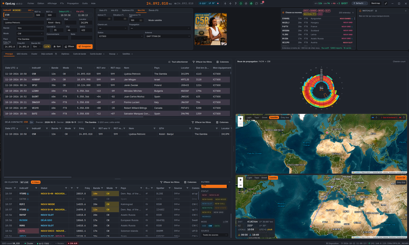Click the ear listening icon in toolbar
The width and height of the screenshot is (409, 245).
[236, 4]
